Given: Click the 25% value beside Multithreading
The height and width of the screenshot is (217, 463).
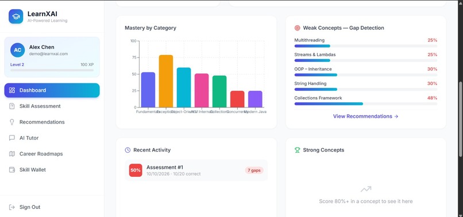Looking at the screenshot, I should (x=433, y=40).
